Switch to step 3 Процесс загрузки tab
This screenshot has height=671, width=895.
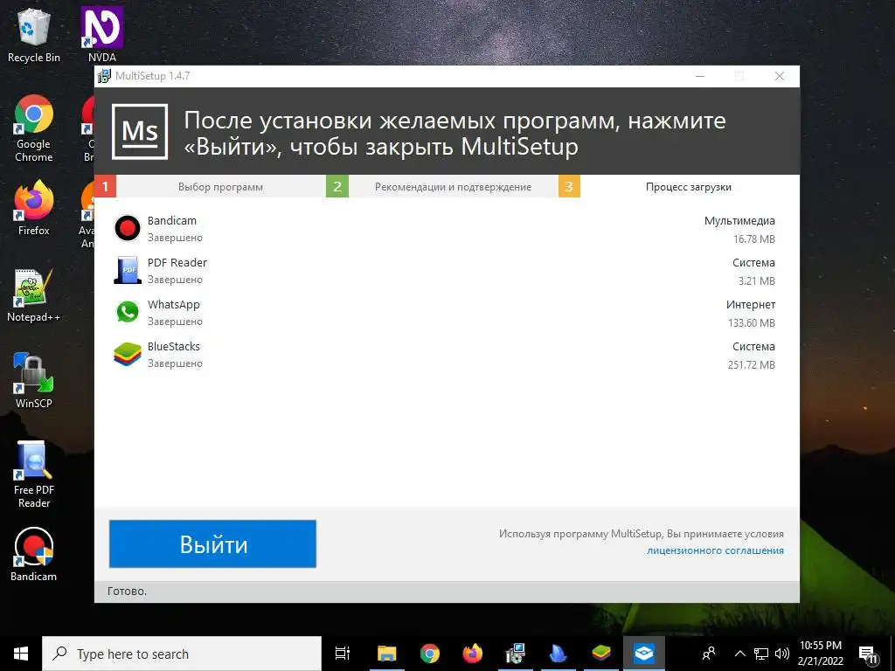tap(678, 187)
